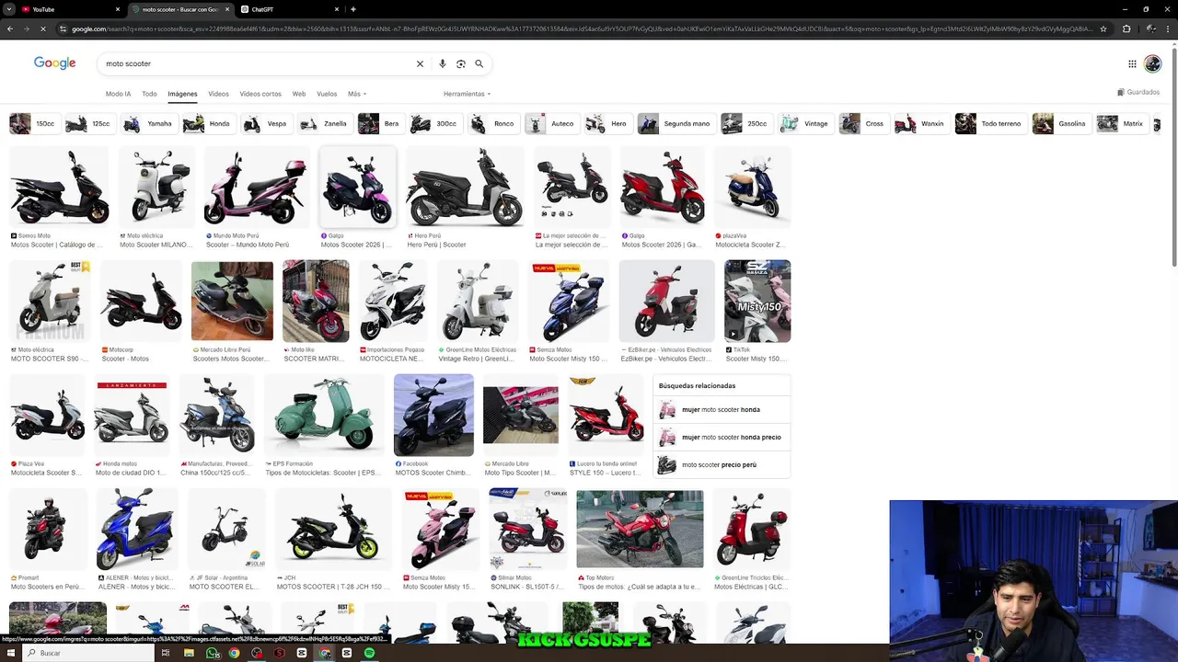Open the JF Solar electric scooter thumbnail
The image size is (1178, 662).
pos(227,529)
